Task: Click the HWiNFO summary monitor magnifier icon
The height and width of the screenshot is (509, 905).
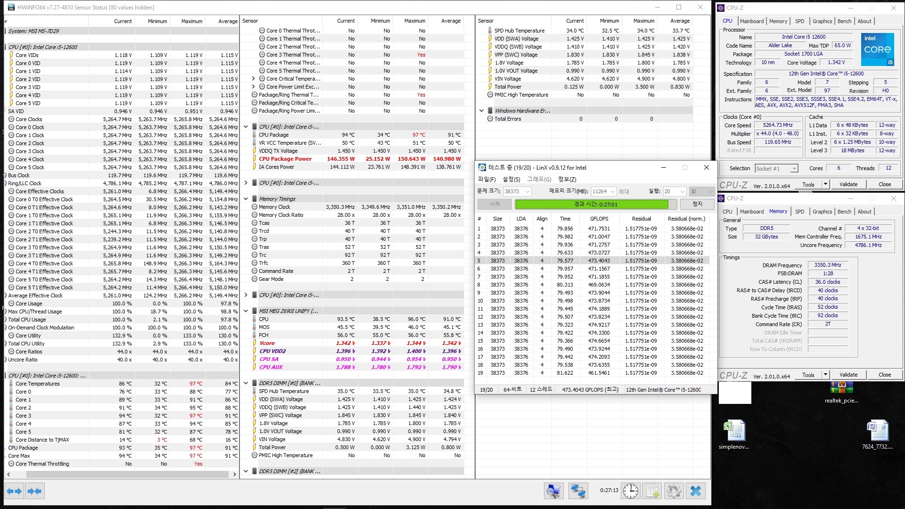Action: pyautogui.click(x=553, y=491)
